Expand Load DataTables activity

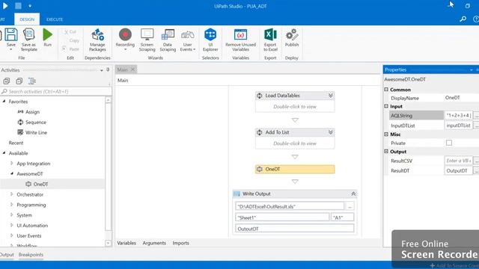coord(331,96)
